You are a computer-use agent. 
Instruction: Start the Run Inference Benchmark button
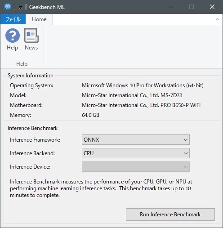[x=170, y=215]
